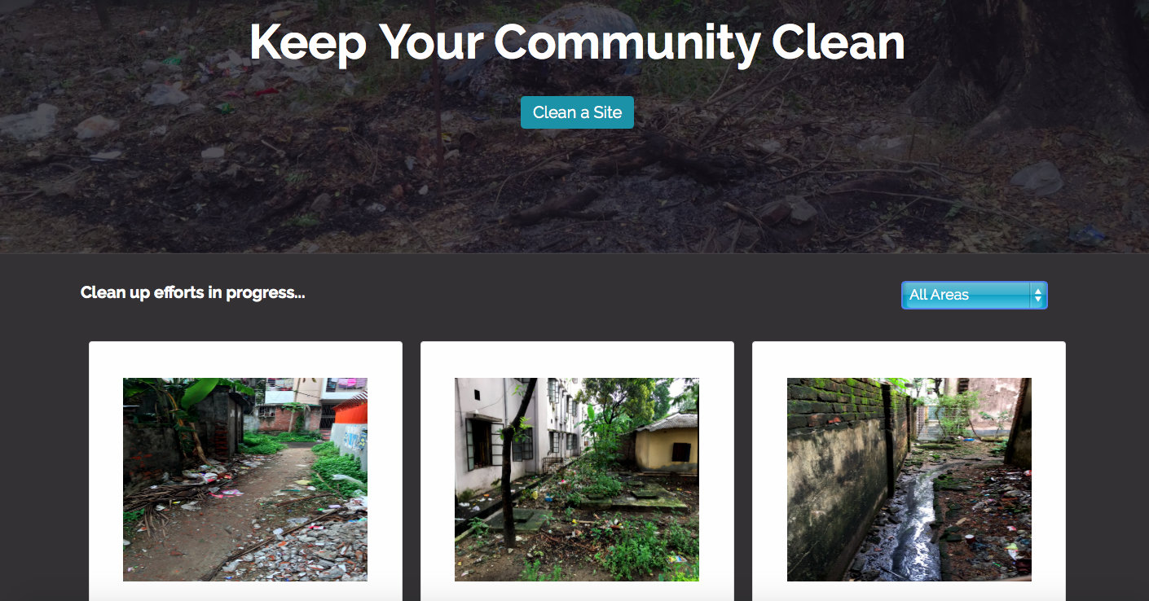This screenshot has height=601, width=1149.
Task: Click the Clean a Site button
Action: click(577, 112)
